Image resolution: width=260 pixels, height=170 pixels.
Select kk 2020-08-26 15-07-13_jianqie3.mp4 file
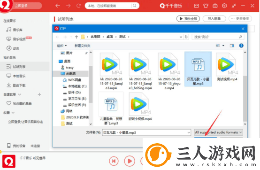point(111,71)
